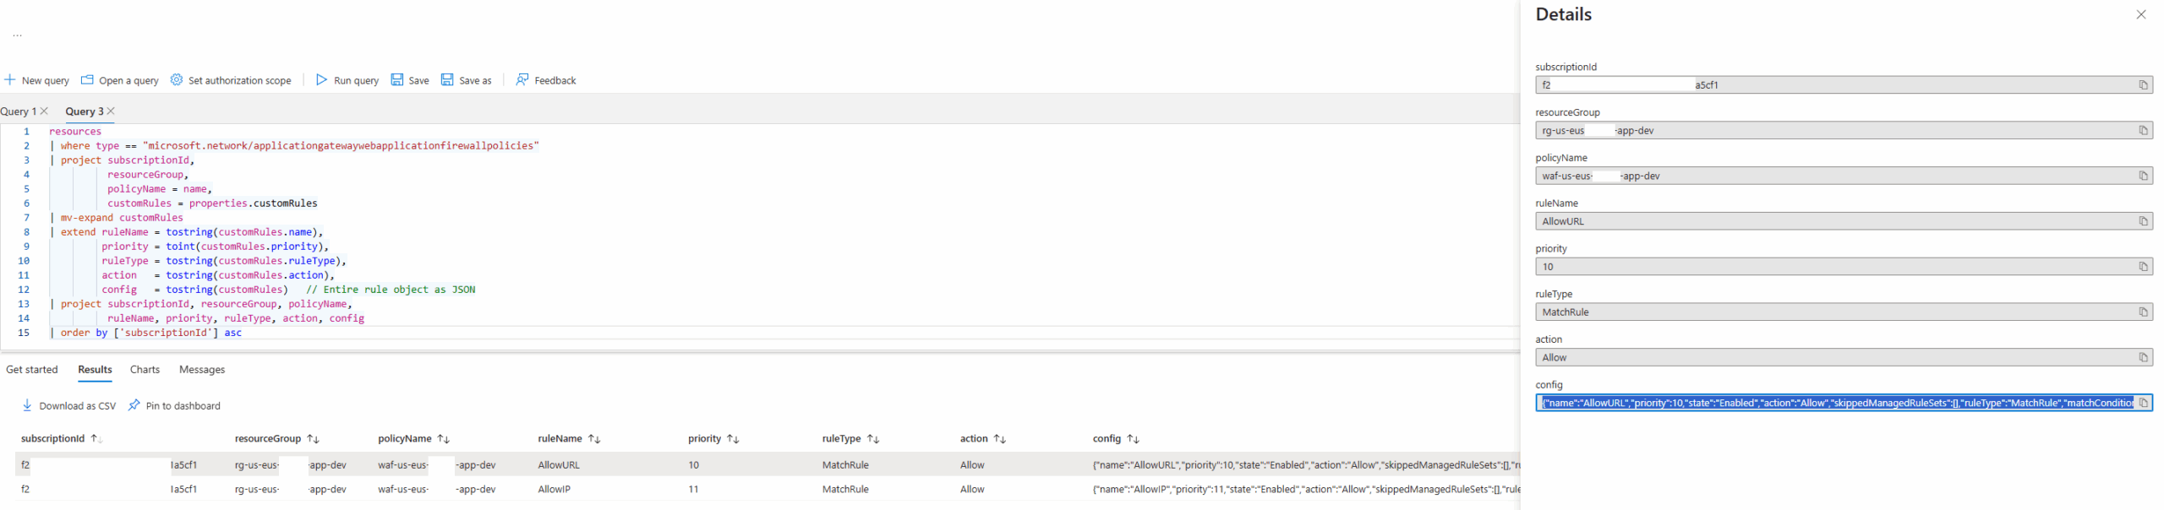Copy the ruleName AllowURL value

coord(2142,221)
